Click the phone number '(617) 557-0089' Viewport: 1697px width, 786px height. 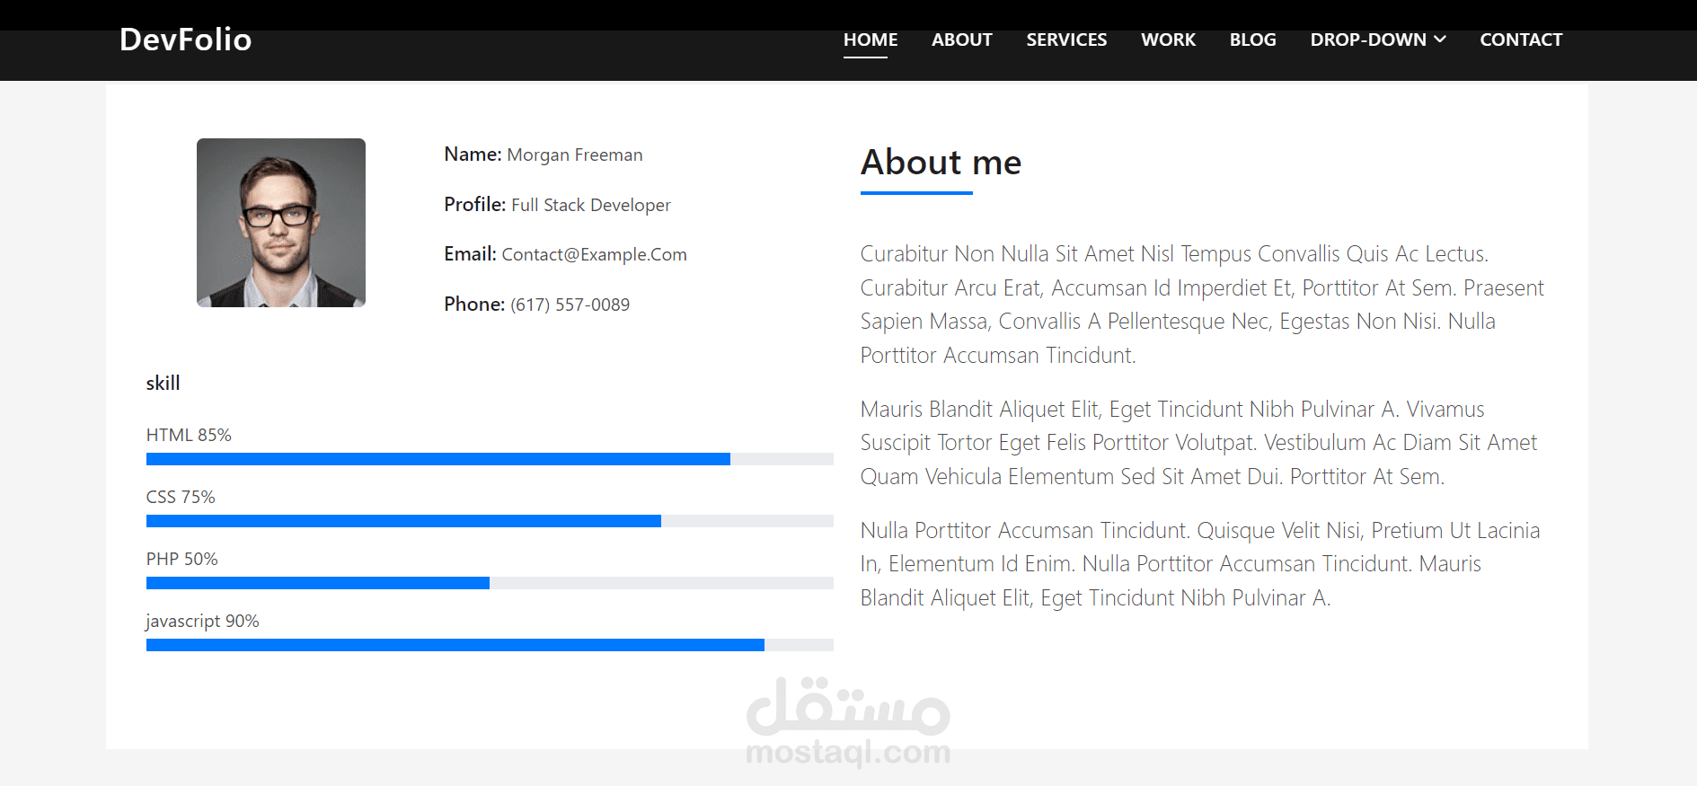(x=570, y=305)
